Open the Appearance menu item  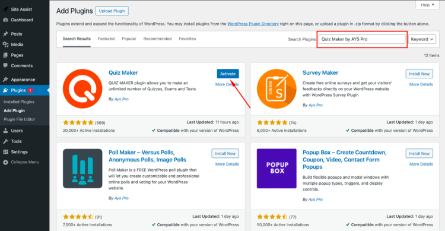tap(25, 80)
